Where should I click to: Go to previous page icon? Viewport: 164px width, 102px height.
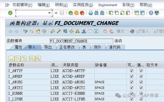pyautogui.click(x=117, y=13)
